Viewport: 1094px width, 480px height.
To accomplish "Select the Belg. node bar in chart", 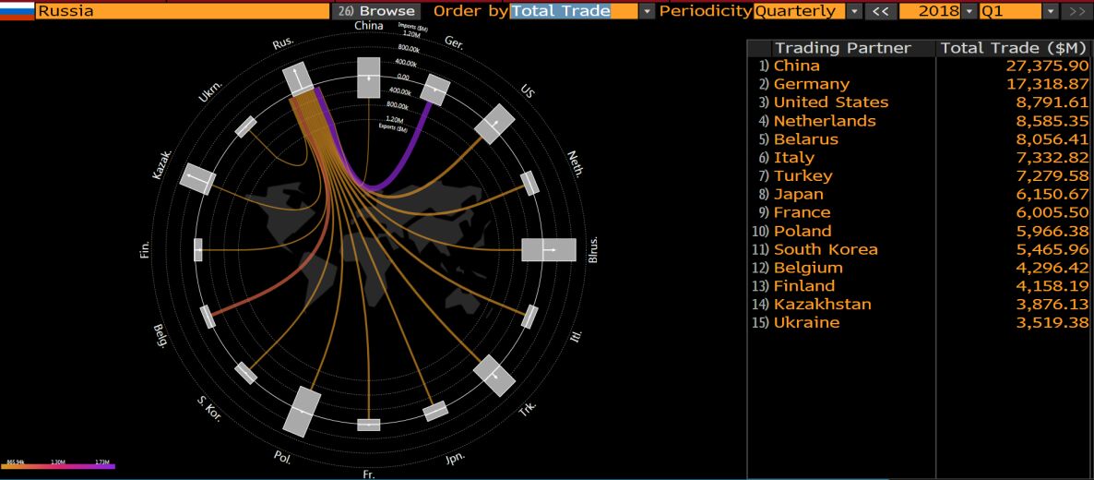I will point(208,317).
